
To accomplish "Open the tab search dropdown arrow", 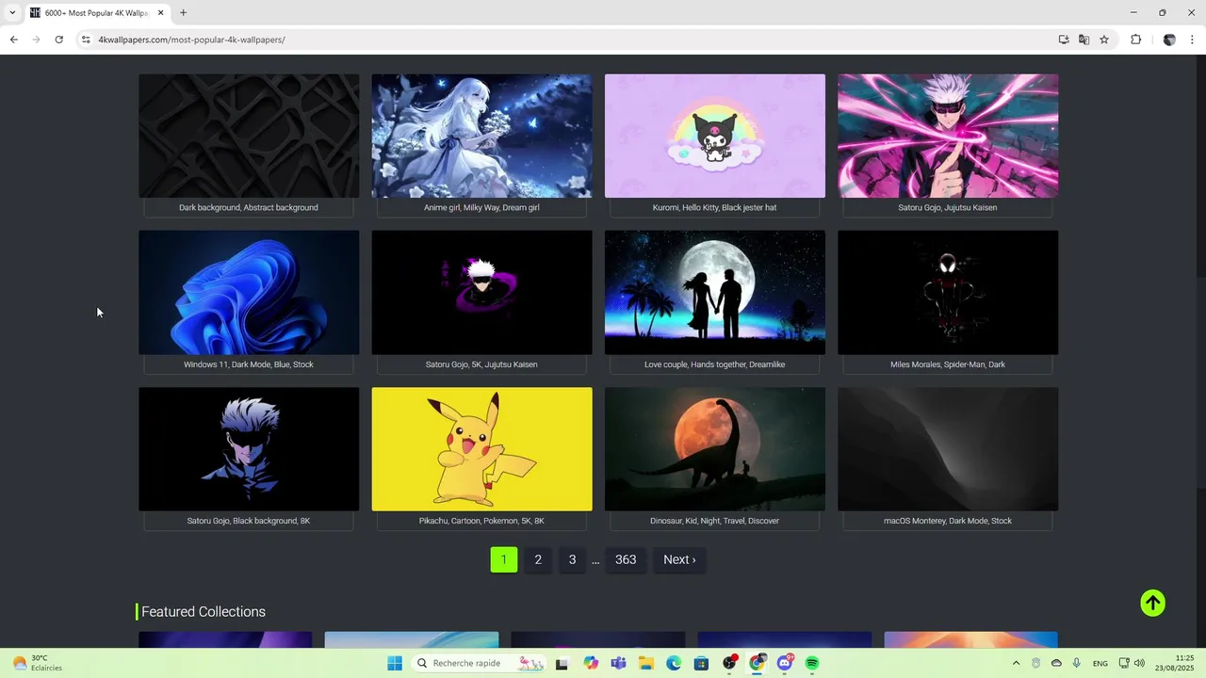I will click(x=11, y=13).
